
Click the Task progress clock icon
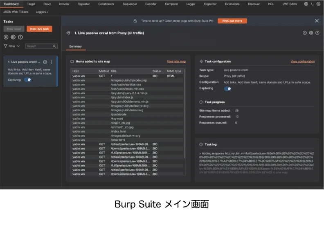coord(201,102)
